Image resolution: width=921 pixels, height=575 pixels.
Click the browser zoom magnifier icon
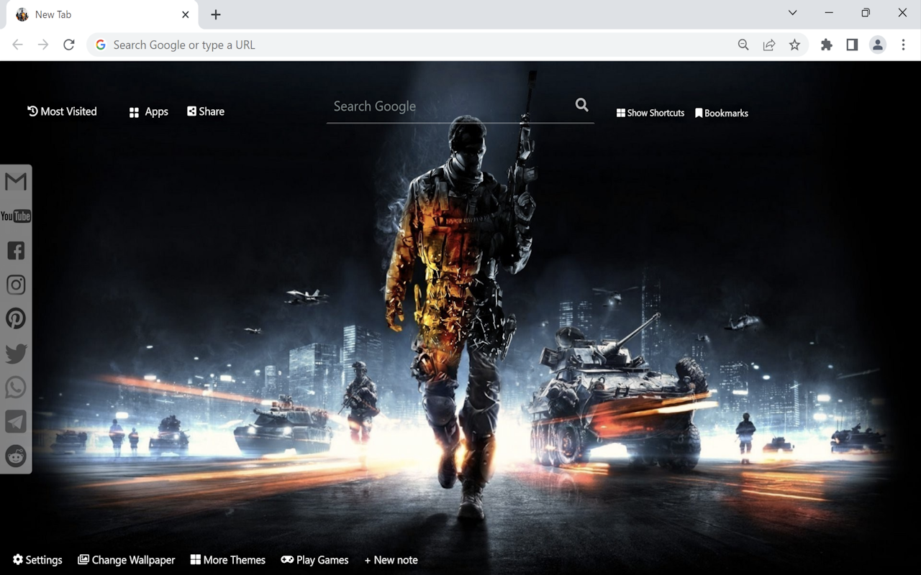click(743, 45)
